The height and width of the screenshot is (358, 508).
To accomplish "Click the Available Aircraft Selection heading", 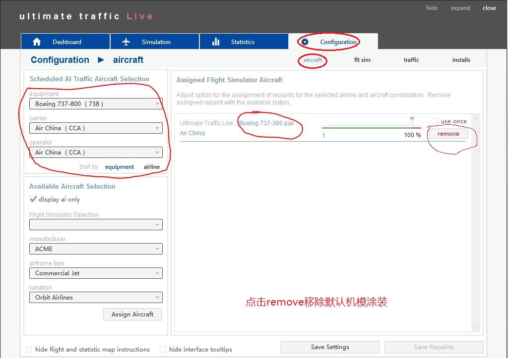I will click(72, 186).
